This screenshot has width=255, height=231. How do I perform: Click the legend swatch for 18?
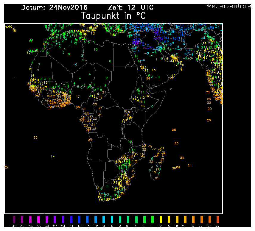(x=177, y=220)
